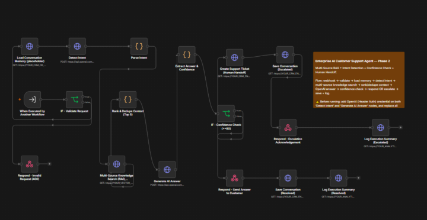Click GET URL under Save Conversation (Resolved)
This screenshot has width=427, height=220.
288,197
